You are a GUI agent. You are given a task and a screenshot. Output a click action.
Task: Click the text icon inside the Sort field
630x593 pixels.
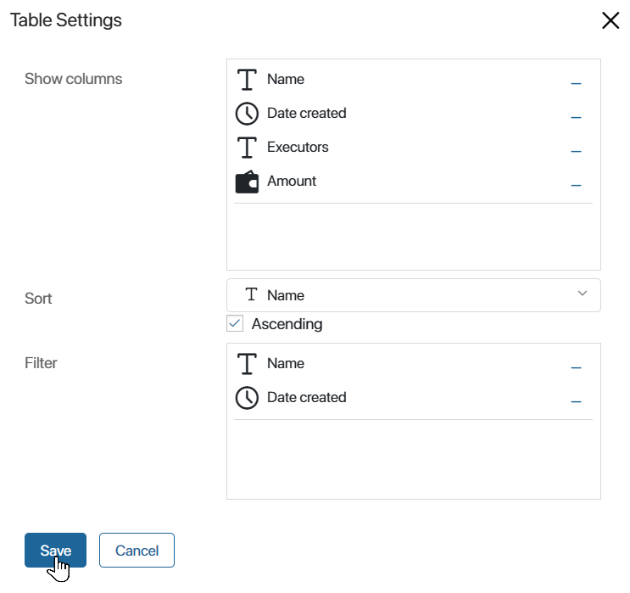point(252,294)
